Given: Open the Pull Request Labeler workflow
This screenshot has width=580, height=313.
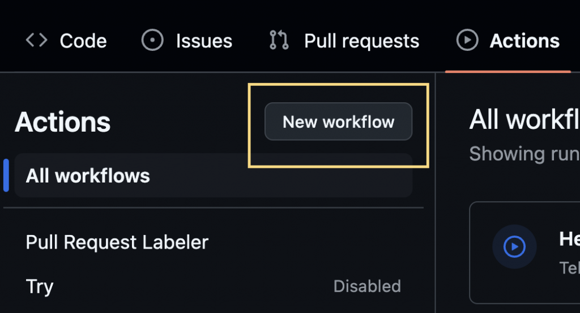Looking at the screenshot, I should 117,242.
